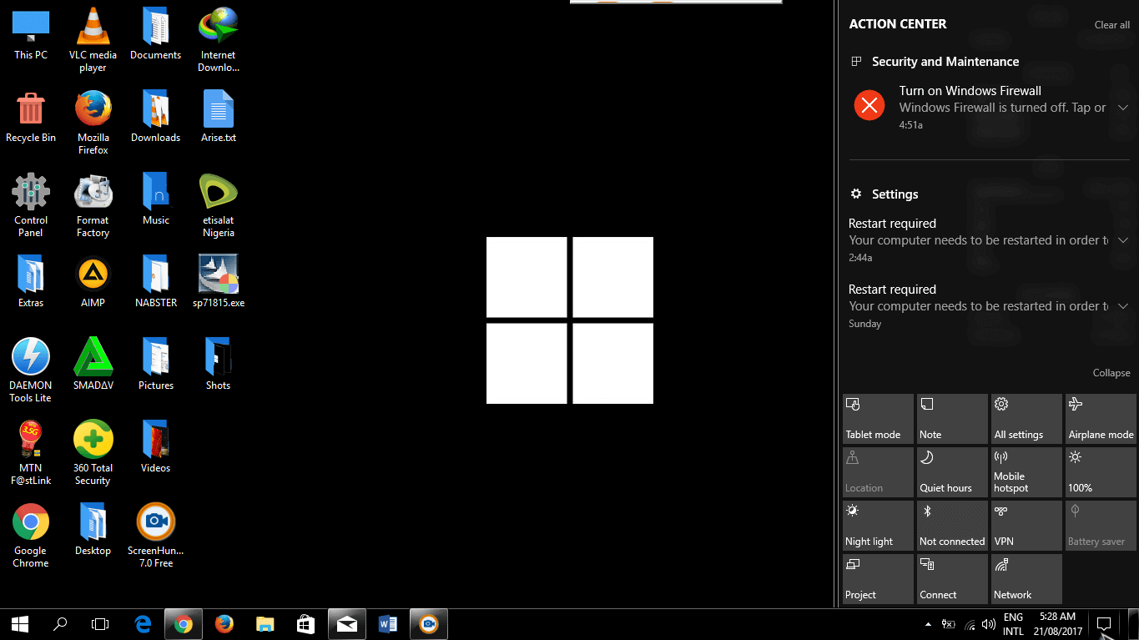1139x640 pixels.
Task: Open Task View on taskbar
Action: (x=100, y=624)
